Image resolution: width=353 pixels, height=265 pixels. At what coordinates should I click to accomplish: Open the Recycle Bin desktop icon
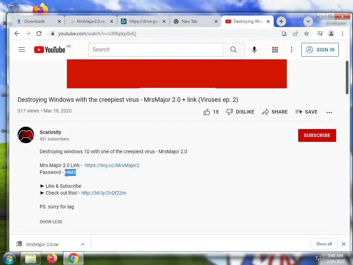[x=13, y=8]
